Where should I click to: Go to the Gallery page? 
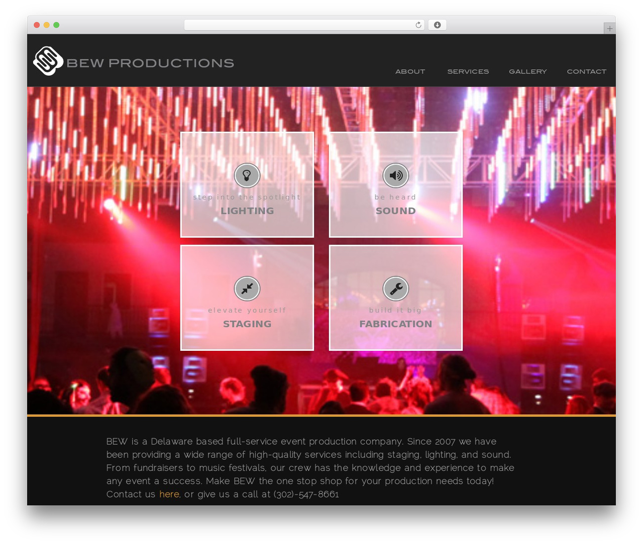[528, 72]
